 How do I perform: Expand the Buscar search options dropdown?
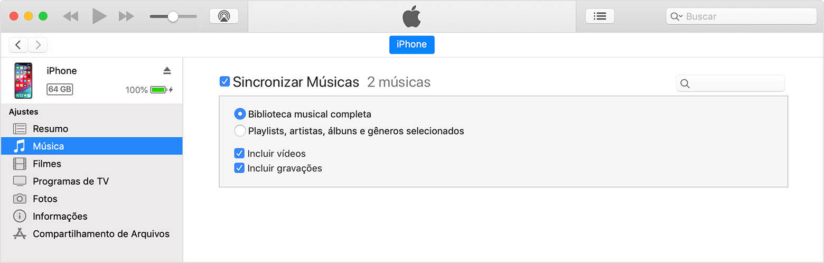676,16
